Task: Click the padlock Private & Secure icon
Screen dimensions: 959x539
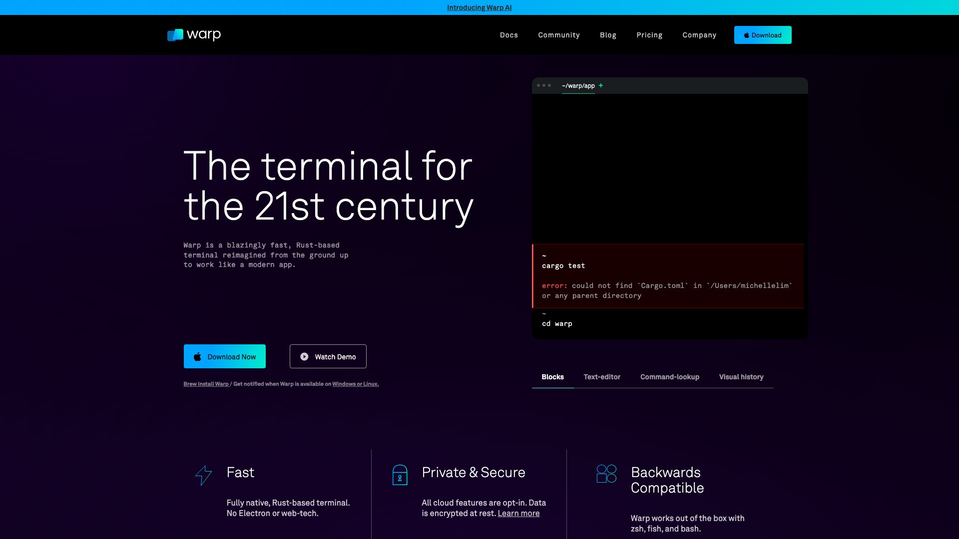Action: point(400,475)
